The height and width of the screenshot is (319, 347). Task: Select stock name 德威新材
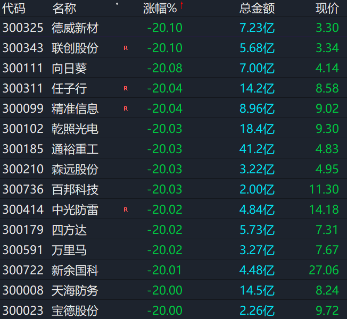click(x=75, y=28)
